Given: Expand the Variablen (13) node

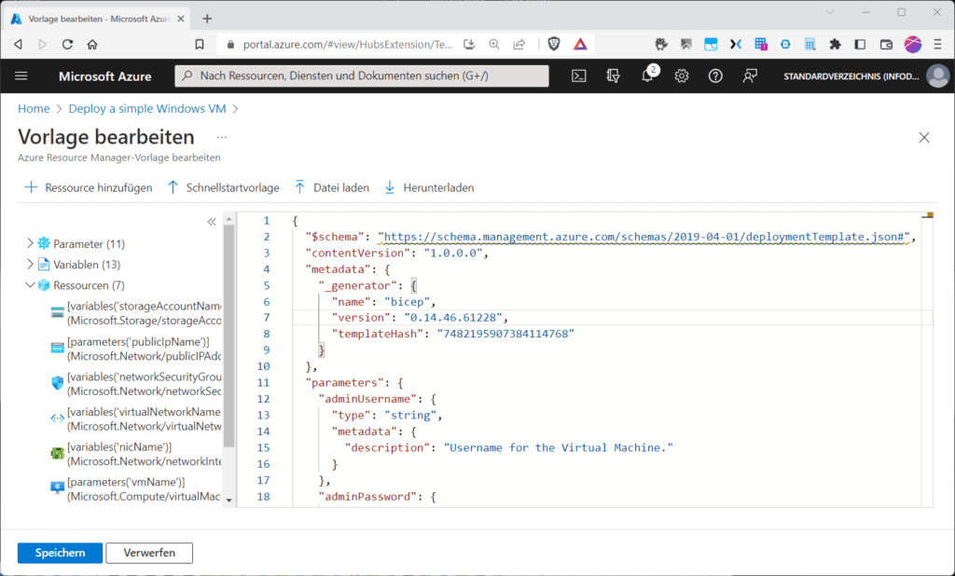Looking at the screenshot, I should point(30,265).
